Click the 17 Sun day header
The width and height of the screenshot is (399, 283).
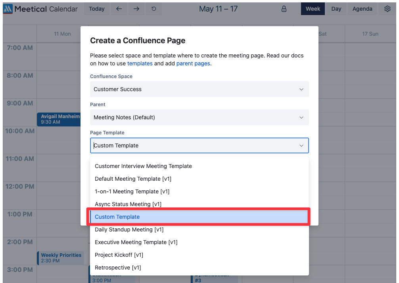coord(370,34)
